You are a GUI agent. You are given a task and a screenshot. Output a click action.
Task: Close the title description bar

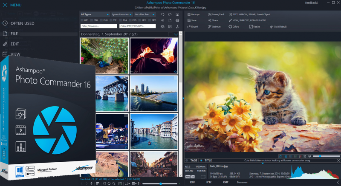[338, 161]
